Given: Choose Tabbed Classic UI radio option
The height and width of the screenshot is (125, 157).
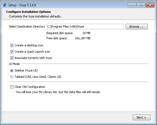Looking at the screenshot, I should click(12, 77).
